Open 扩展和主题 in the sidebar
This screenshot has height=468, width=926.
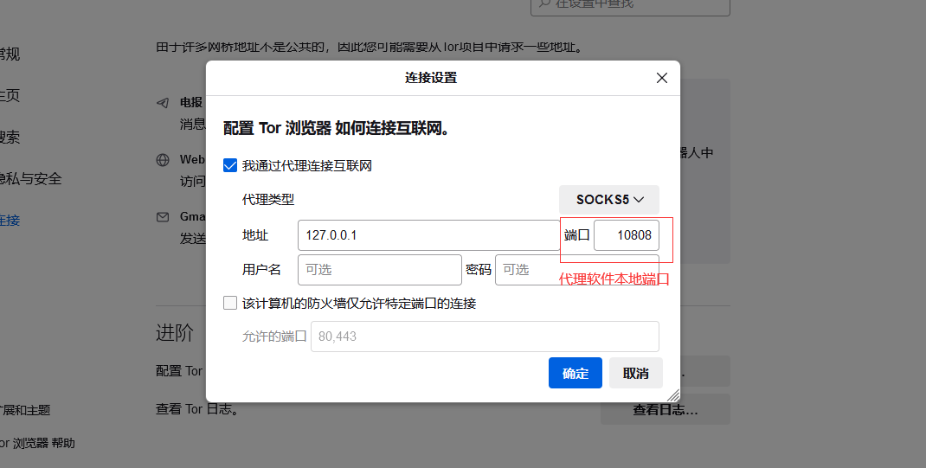pyautogui.click(x=25, y=410)
